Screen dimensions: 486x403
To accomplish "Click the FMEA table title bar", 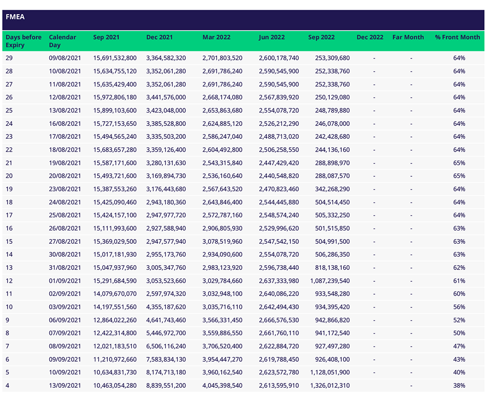I will tap(243, 19).
